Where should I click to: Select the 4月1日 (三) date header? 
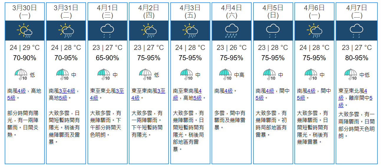pyautogui.click(x=107, y=11)
